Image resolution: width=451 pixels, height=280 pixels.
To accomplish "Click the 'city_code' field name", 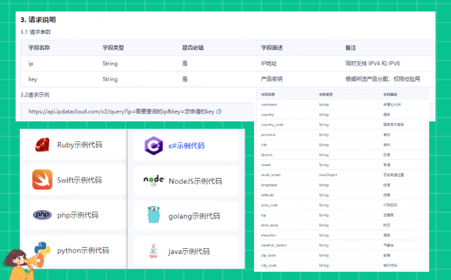I will click(x=268, y=266).
